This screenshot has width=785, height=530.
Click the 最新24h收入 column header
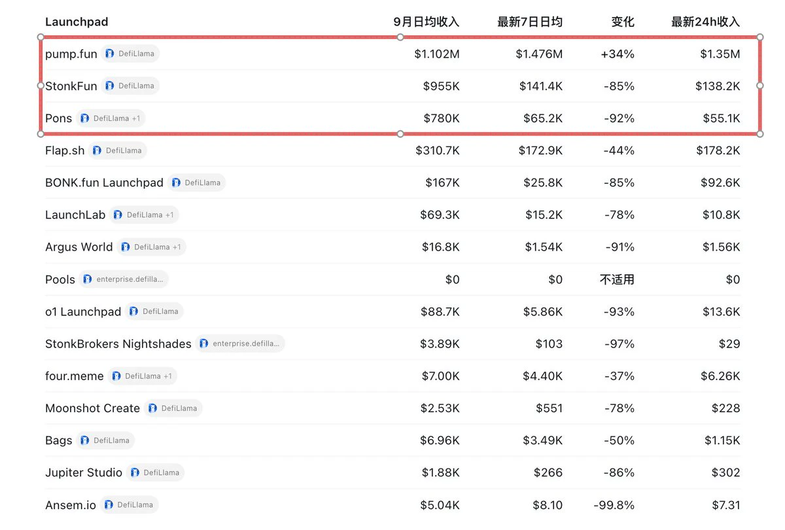click(x=706, y=22)
